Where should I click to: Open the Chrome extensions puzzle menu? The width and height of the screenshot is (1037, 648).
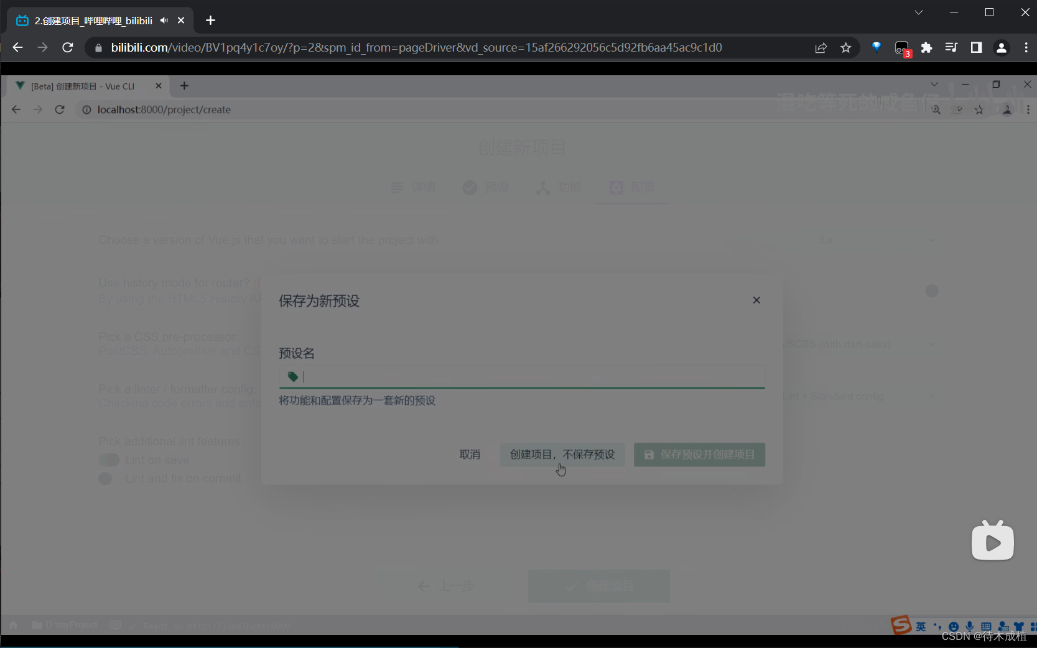click(926, 48)
